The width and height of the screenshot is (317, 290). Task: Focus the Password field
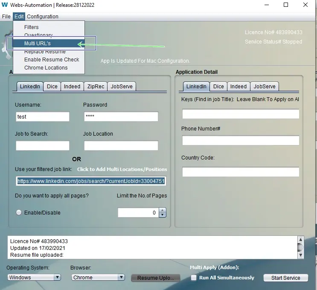121,116
